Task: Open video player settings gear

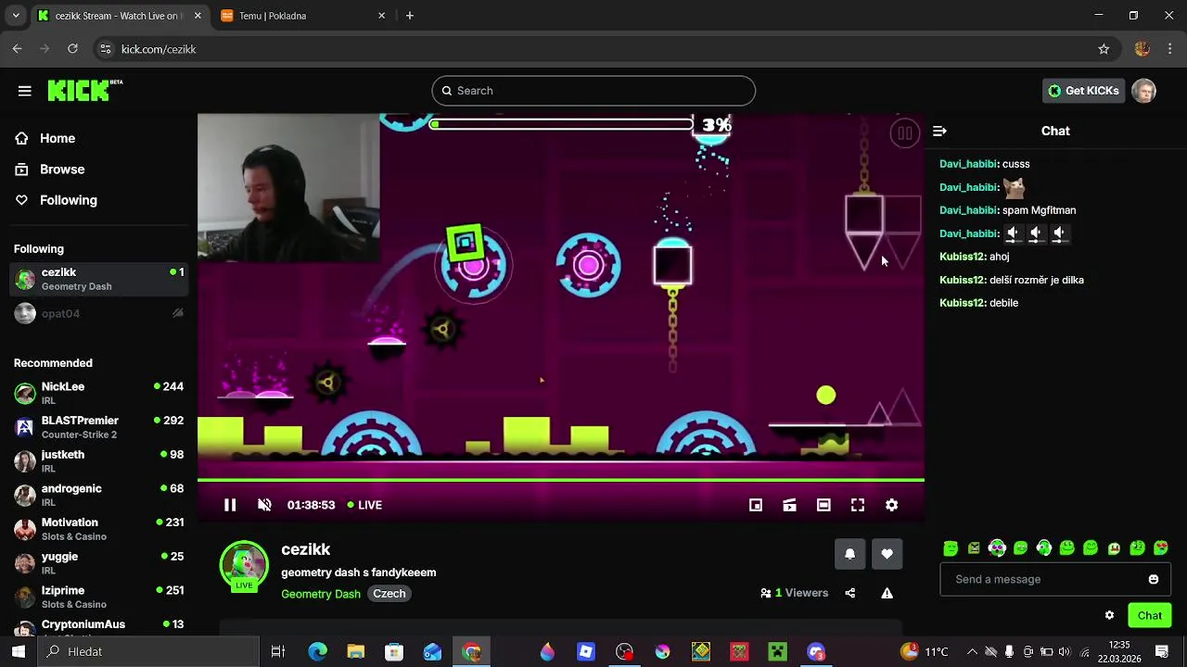Action: click(891, 505)
